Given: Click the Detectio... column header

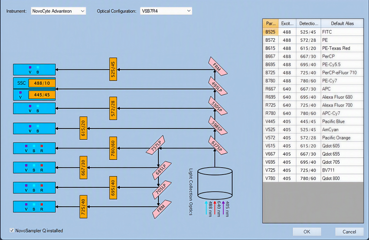Looking at the screenshot, I should 308,23.
